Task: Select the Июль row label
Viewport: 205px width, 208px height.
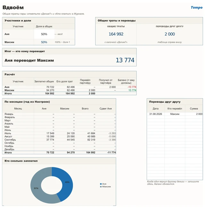Action: 8,133
